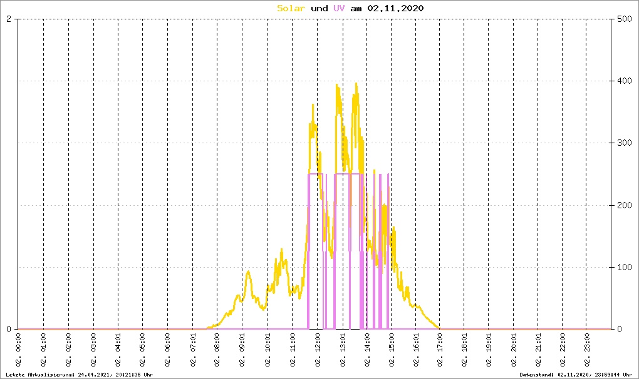Click the 300 value on the right axis
Screen dimensions: 639x379
pyautogui.click(x=623, y=143)
